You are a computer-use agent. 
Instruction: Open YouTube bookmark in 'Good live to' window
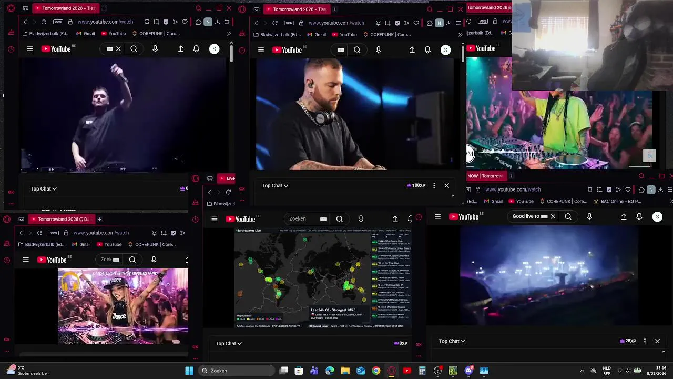521,201
